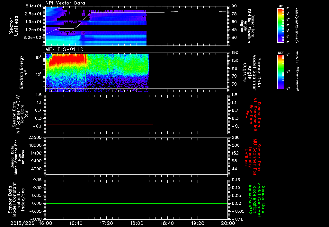
Task: Click the "90" sun elevation tick label
Action: (234, 6)
